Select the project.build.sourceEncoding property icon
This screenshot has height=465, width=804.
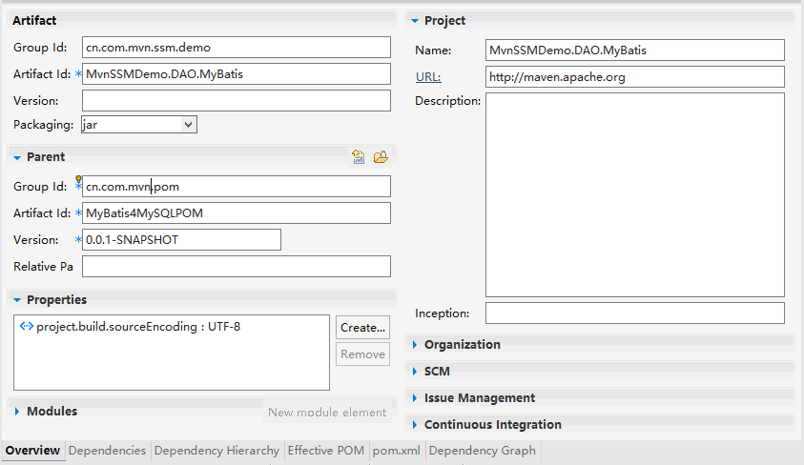coord(27,326)
